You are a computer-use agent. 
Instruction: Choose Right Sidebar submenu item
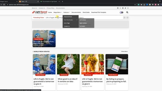point(83,23)
